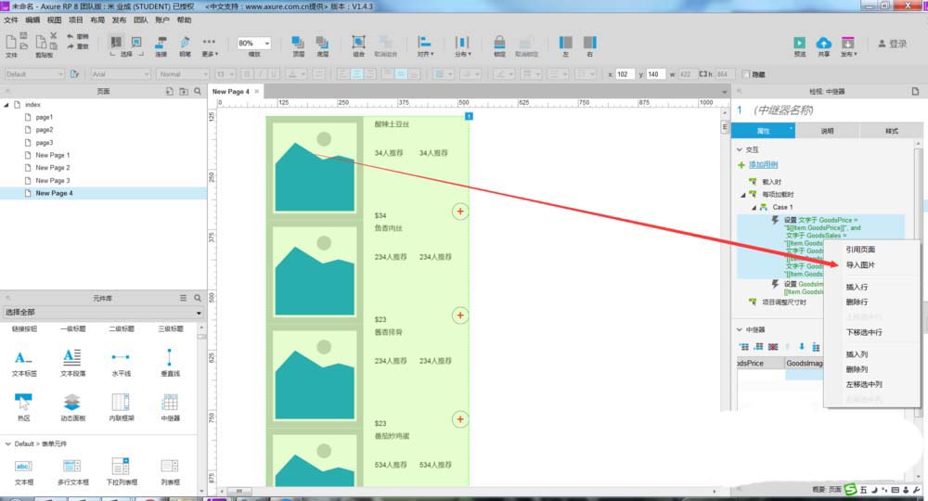
Task: Click the add case (添加用例) link
Action: tap(763, 164)
